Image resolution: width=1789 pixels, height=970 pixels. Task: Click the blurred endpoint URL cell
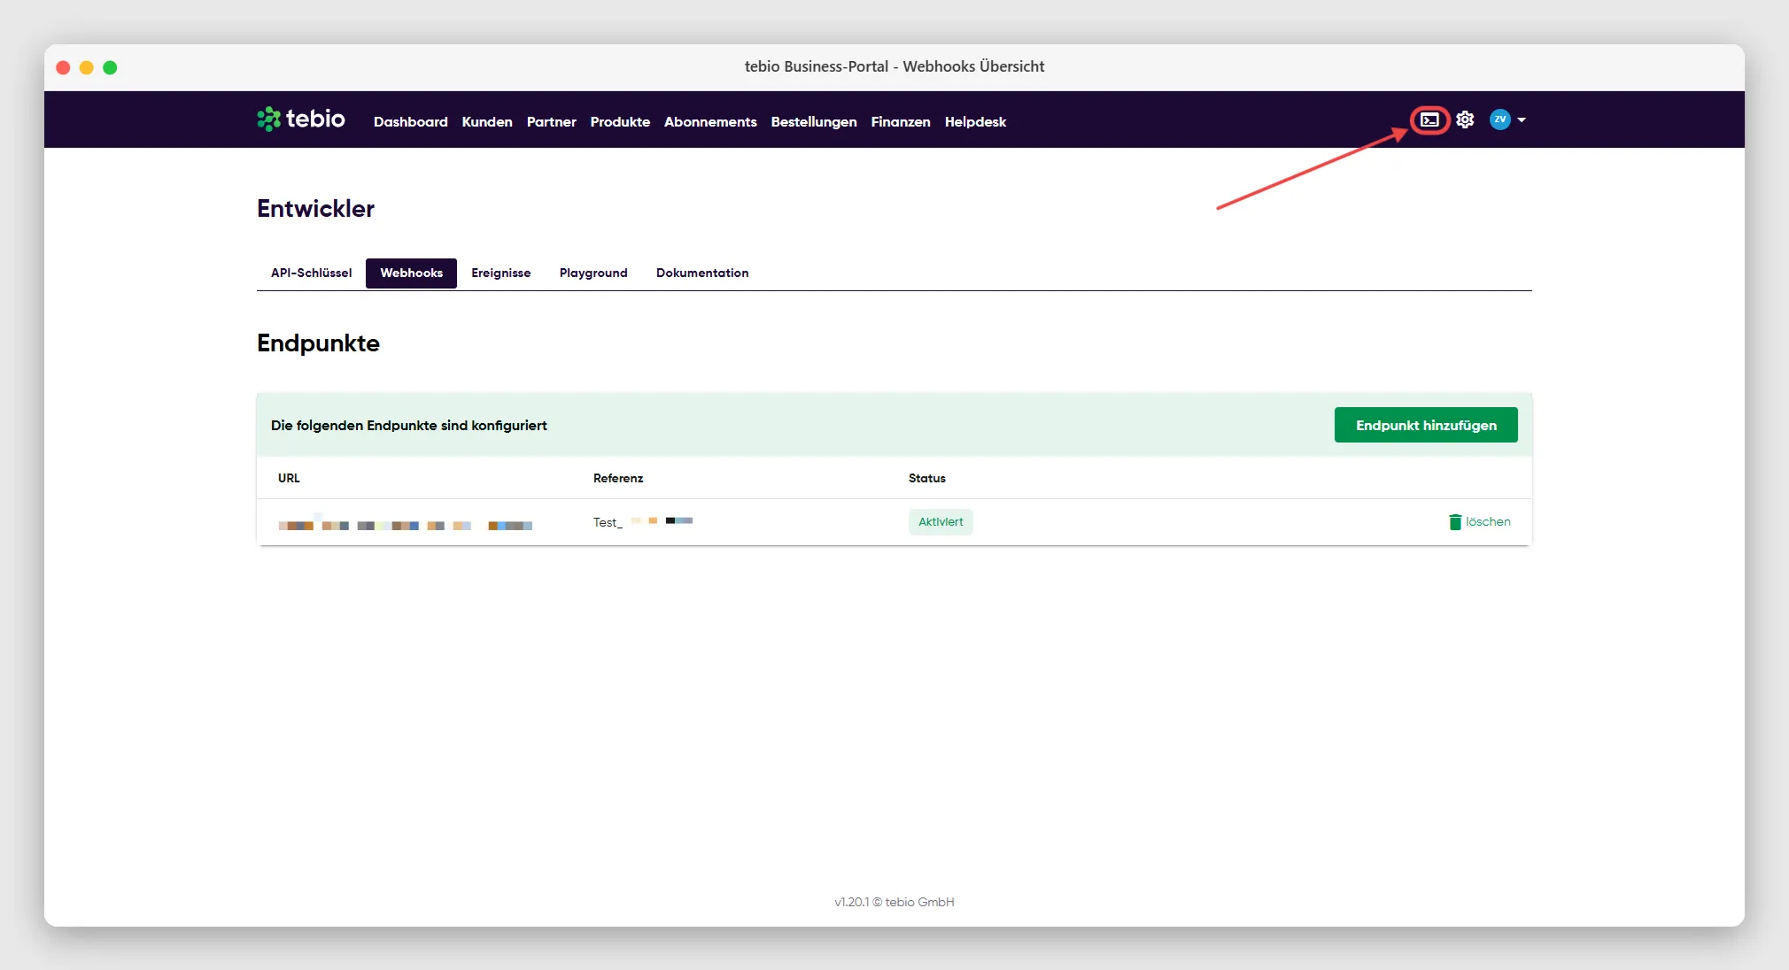coord(406,524)
